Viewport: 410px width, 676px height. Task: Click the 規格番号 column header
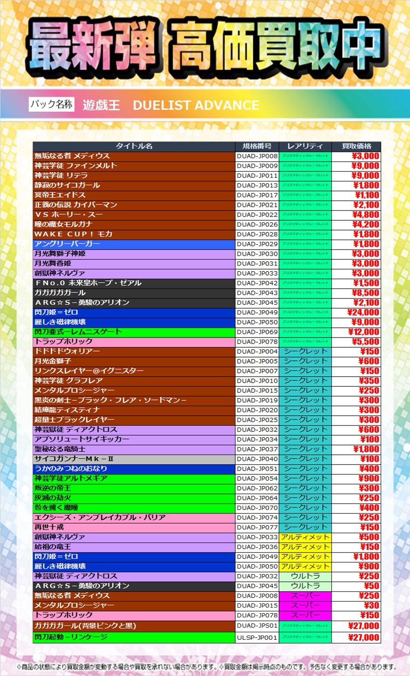click(257, 146)
